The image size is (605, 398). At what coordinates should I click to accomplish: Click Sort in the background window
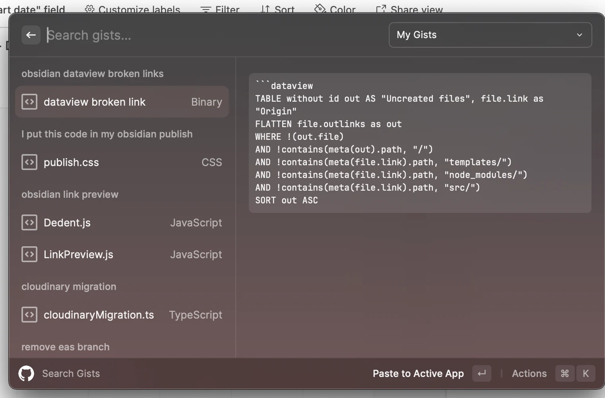[x=277, y=9]
